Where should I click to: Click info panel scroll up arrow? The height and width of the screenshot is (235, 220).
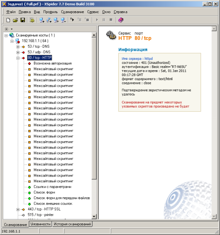tap(214, 29)
